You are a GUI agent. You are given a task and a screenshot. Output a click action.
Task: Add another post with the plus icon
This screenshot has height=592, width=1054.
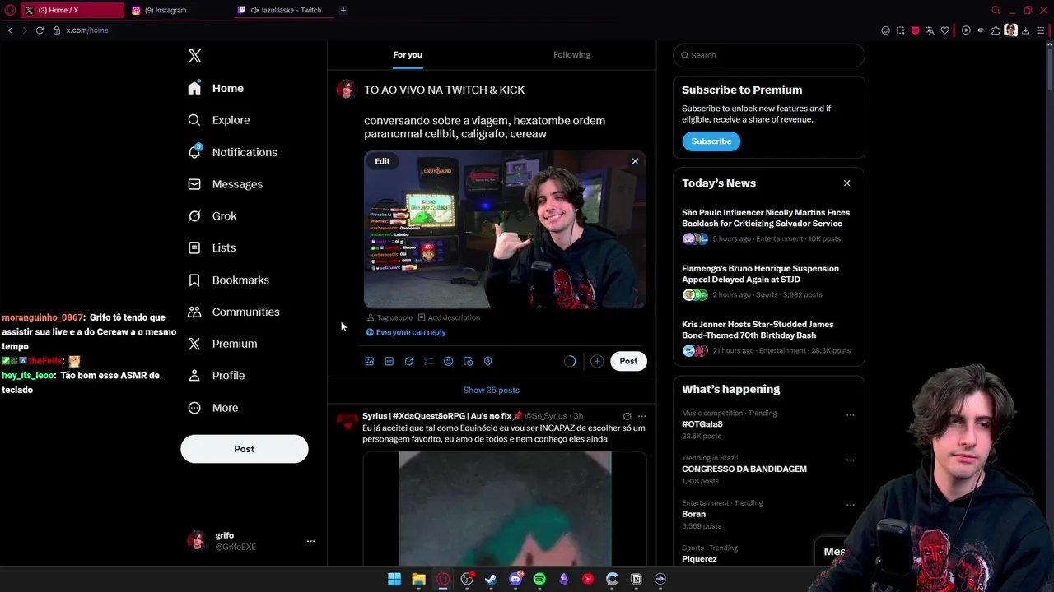pos(597,361)
